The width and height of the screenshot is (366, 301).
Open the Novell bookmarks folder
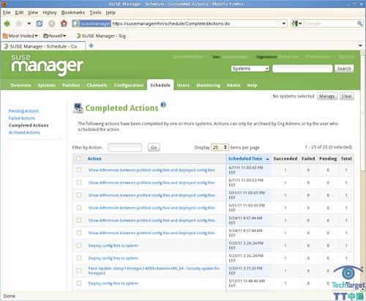click(55, 36)
